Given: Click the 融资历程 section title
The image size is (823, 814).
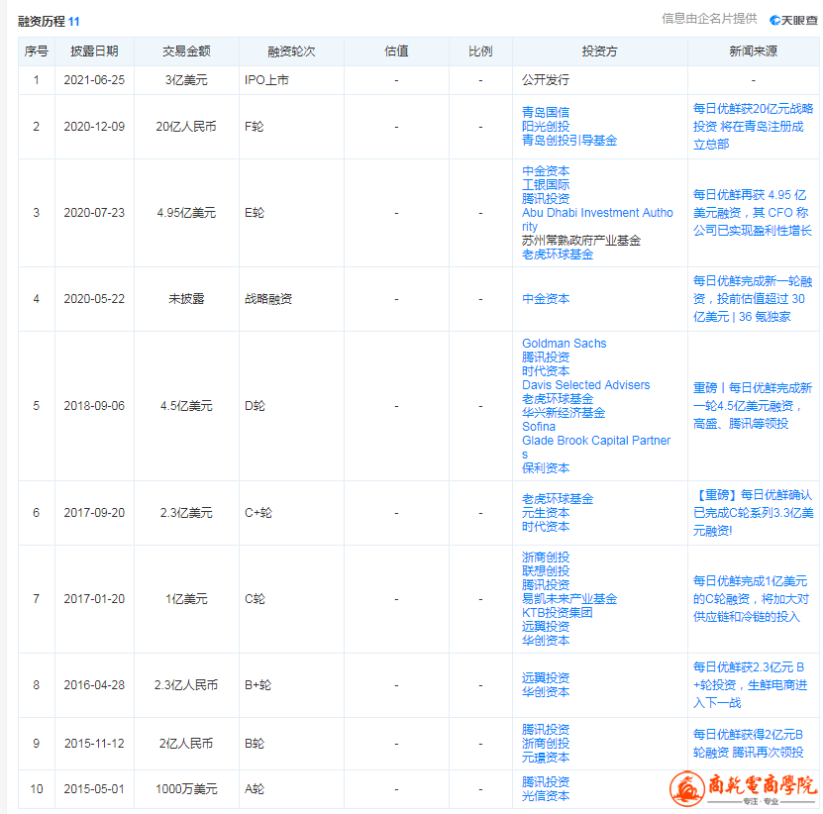Looking at the screenshot, I should tap(42, 21).
